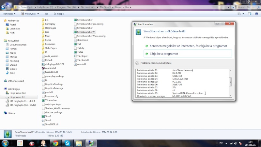Select the first Sims3Launcher file with green icon
Viewport: 261px width, 147px height.
[83, 20]
